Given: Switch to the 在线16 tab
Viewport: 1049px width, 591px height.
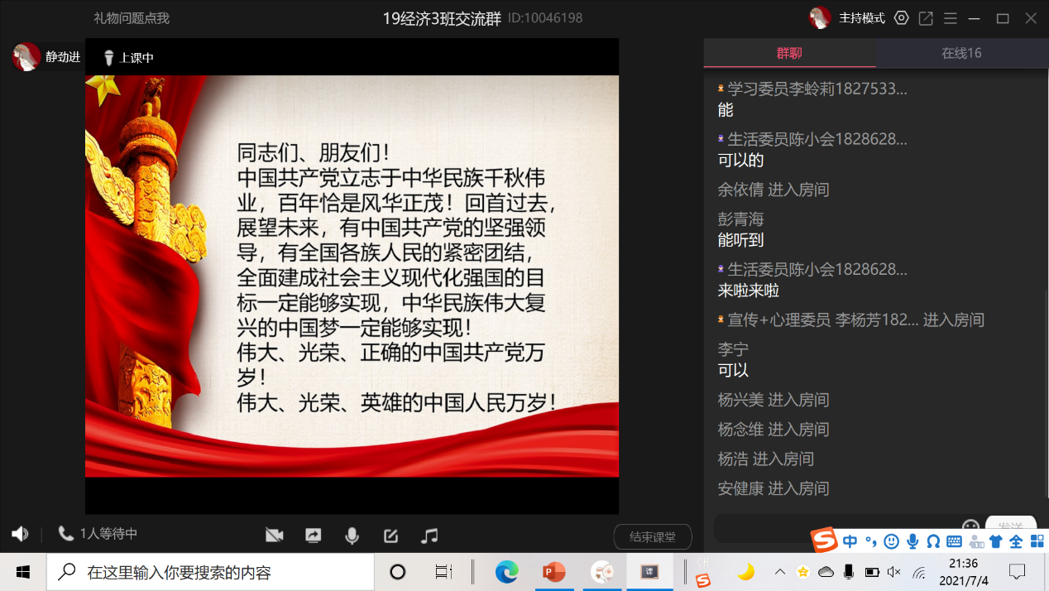Looking at the screenshot, I should pos(961,53).
